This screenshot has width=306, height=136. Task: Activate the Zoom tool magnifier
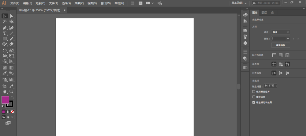tap(11, 92)
